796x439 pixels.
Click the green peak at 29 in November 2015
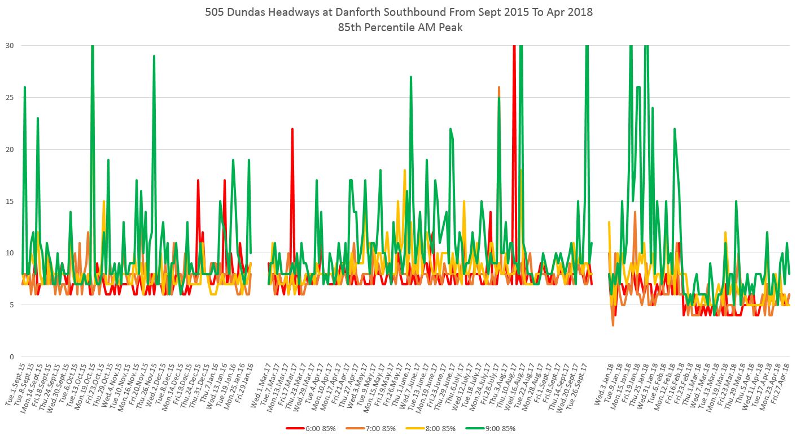point(154,56)
